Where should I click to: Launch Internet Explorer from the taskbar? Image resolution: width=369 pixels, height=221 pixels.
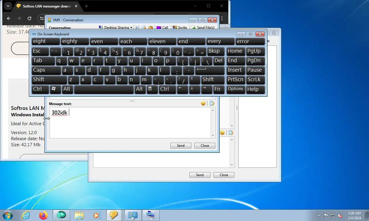pos(26,215)
